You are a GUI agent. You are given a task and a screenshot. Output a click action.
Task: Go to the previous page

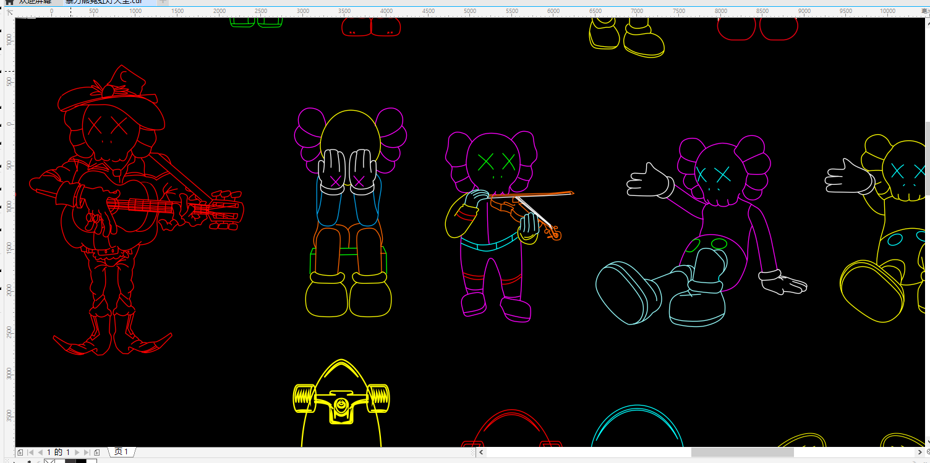[x=40, y=452]
